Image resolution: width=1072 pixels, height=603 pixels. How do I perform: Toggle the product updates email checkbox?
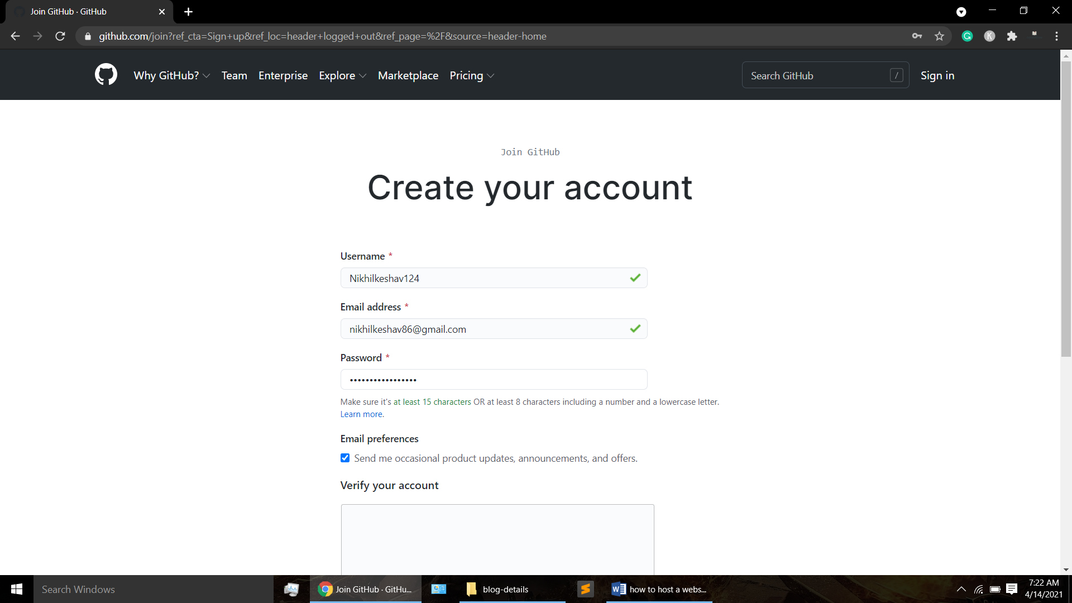[345, 458]
